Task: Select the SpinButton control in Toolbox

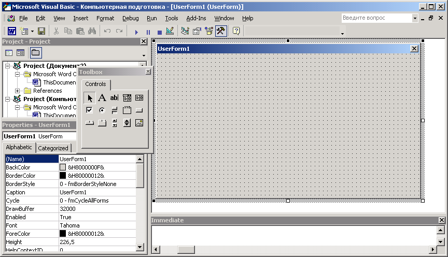Action: pos(127,123)
